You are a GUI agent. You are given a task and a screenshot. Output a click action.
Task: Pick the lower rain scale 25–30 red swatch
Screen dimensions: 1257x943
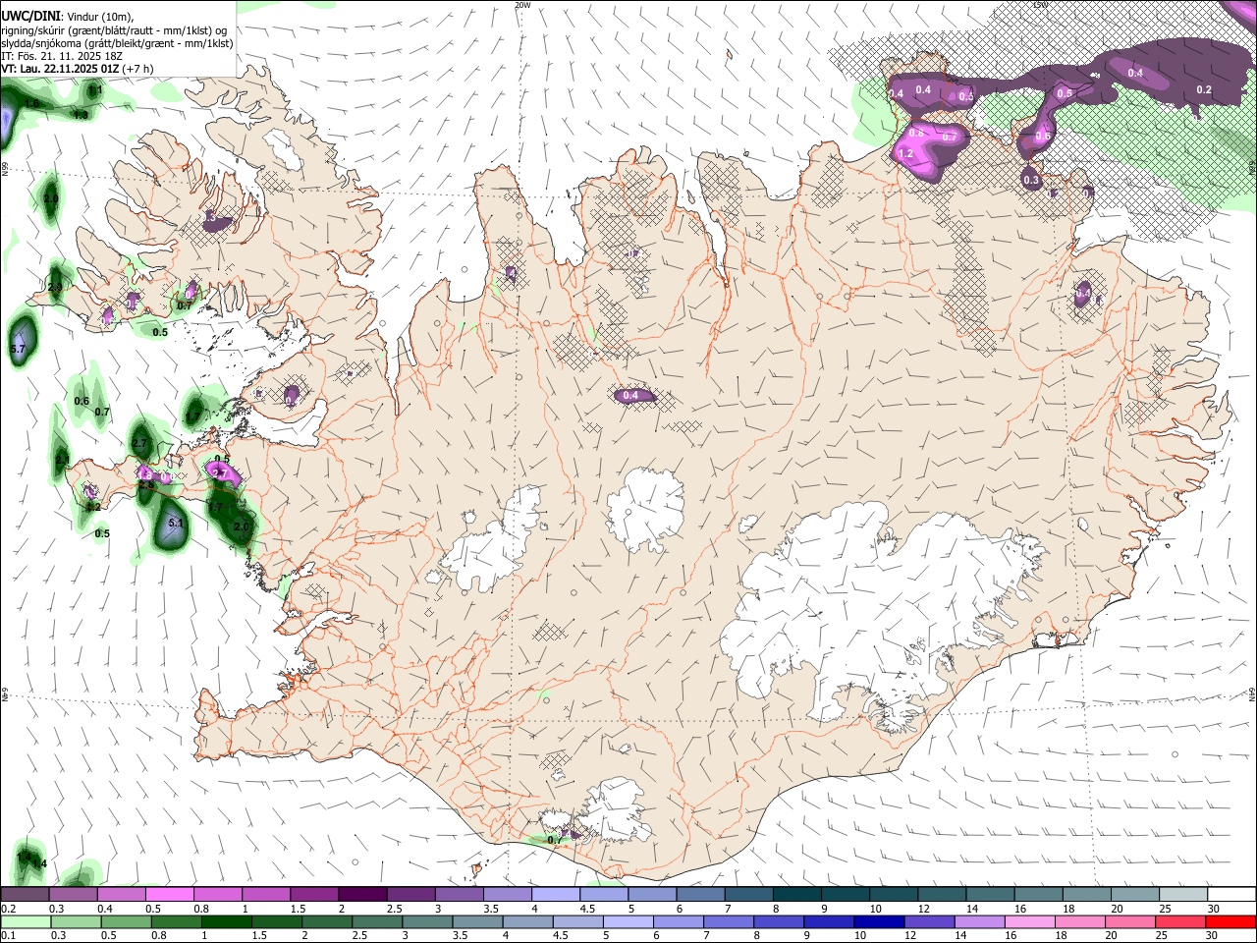(1178, 921)
